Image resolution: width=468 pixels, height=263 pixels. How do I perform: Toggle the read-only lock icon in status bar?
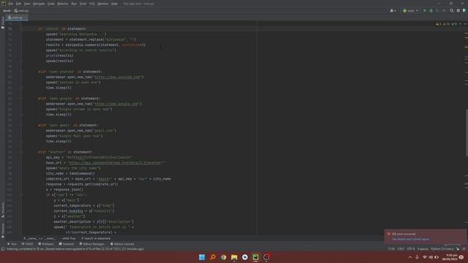(x=458, y=248)
